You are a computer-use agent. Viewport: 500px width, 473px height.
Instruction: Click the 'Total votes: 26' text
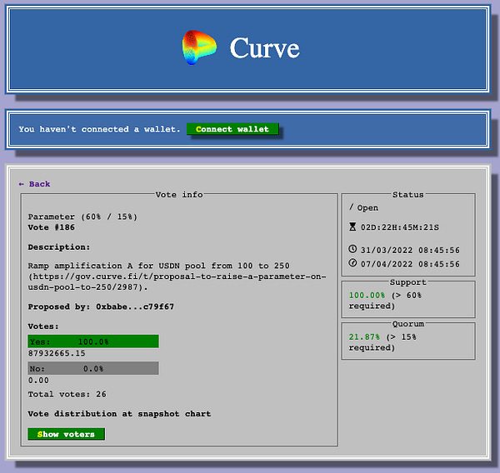point(67,394)
